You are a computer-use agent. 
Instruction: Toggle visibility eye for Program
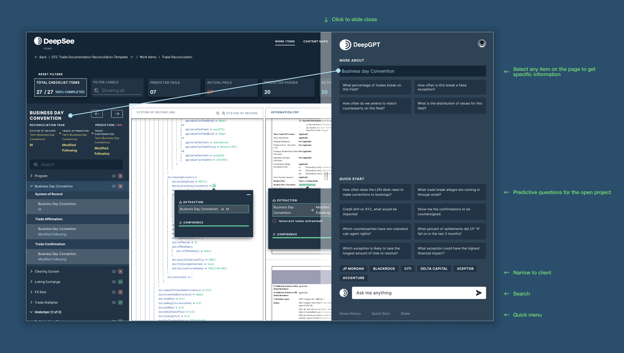[x=114, y=176]
